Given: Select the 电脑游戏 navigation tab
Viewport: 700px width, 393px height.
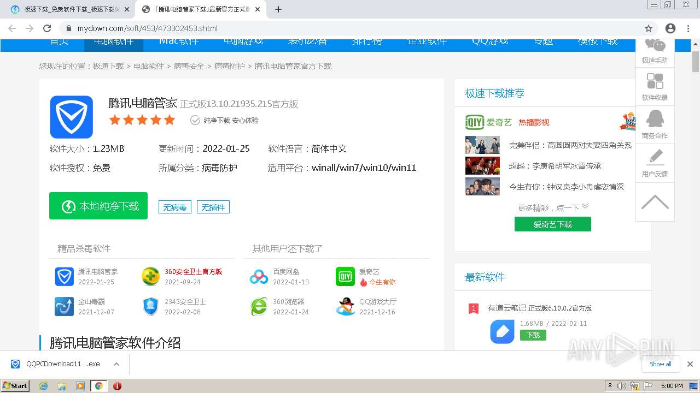Looking at the screenshot, I should coord(243,41).
